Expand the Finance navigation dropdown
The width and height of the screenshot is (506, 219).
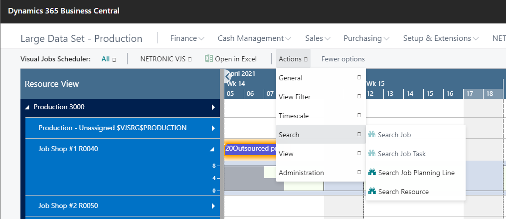[x=187, y=38]
